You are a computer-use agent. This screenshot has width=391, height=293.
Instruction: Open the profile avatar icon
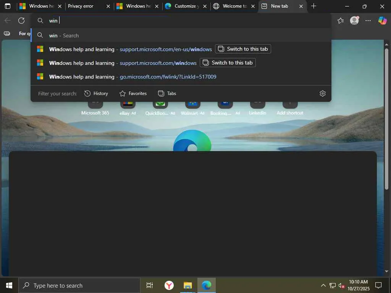354,21
